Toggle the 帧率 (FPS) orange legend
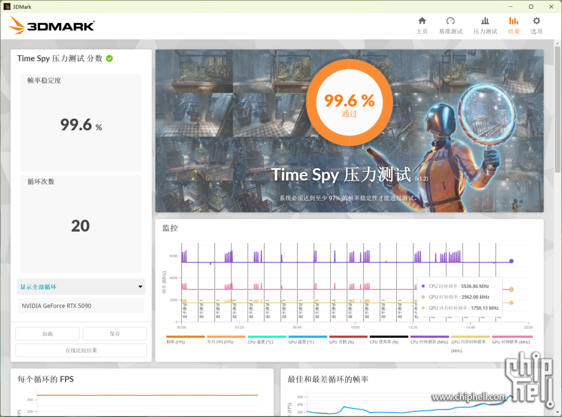Image resolution: width=562 pixels, height=417 pixels. pos(185,340)
